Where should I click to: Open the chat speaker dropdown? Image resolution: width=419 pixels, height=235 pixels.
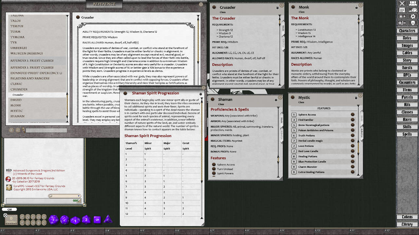click(x=64, y=196)
